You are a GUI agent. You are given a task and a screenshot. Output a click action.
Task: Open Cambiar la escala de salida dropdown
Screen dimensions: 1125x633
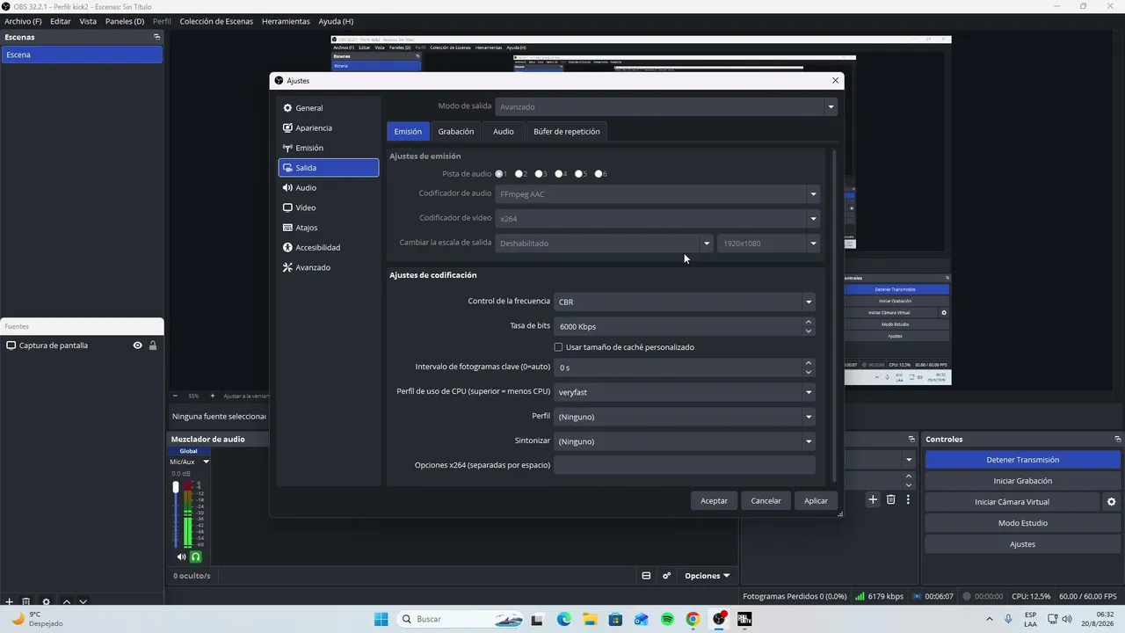coord(605,244)
